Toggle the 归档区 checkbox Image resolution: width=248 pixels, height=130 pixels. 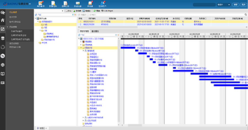pyautogui.click(x=80, y=15)
